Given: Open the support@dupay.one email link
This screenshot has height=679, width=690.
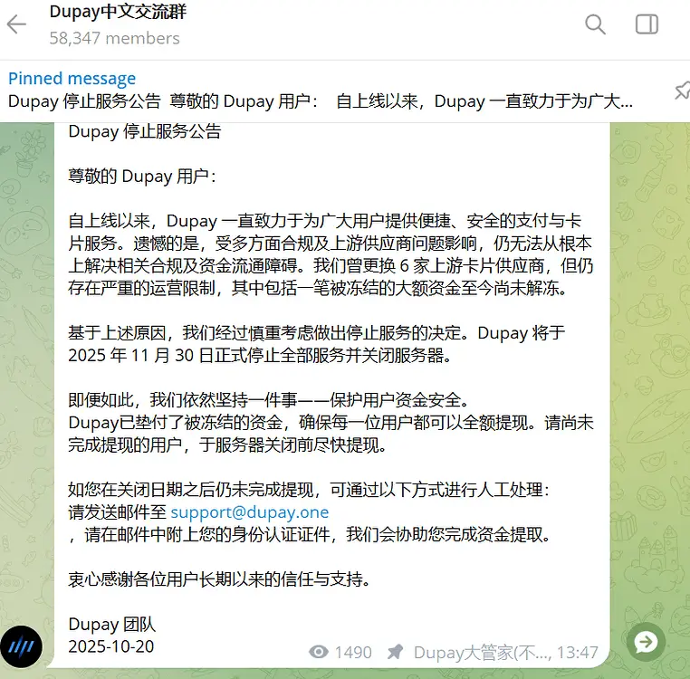Looking at the screenshot, I should click(250, 512).
